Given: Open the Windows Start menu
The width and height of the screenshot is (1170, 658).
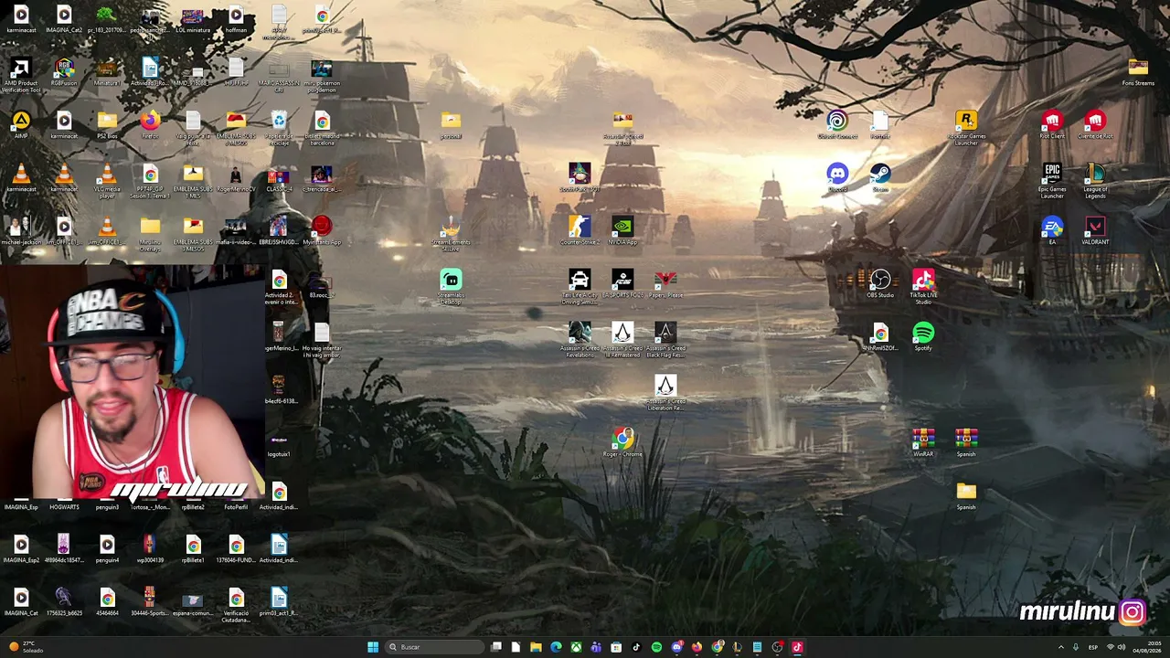Looking at the screenshot, I should coord(373,647).
